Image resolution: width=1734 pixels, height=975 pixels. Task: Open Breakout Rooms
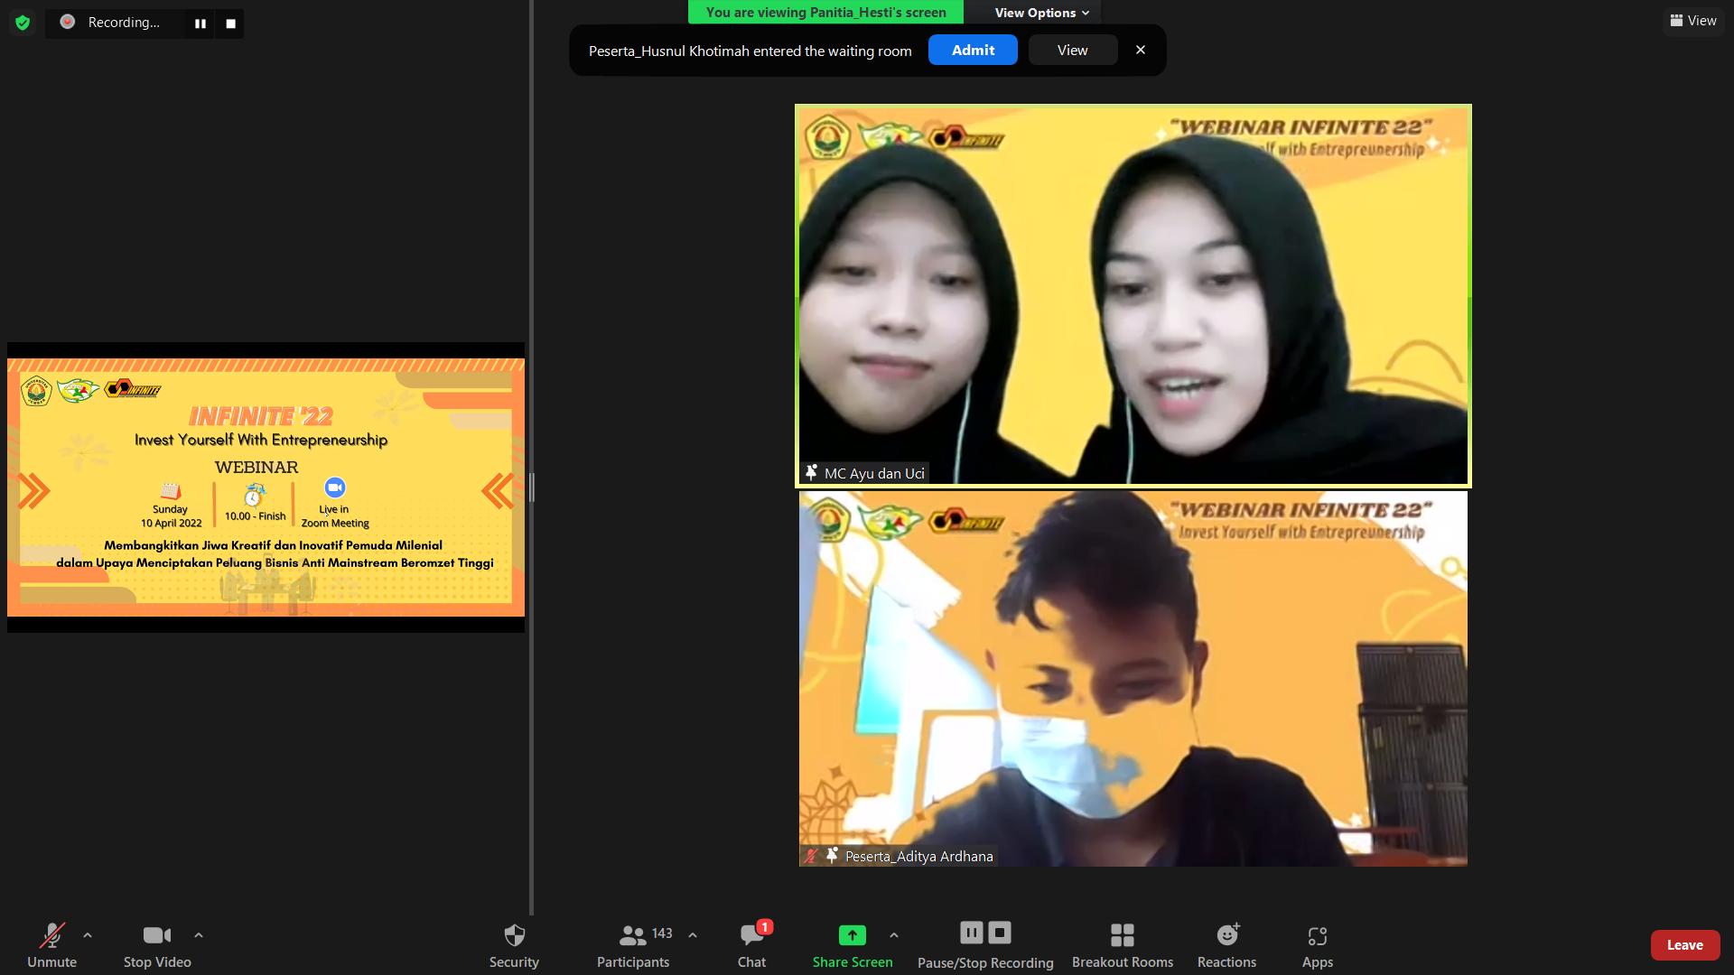coord(1122,935)
